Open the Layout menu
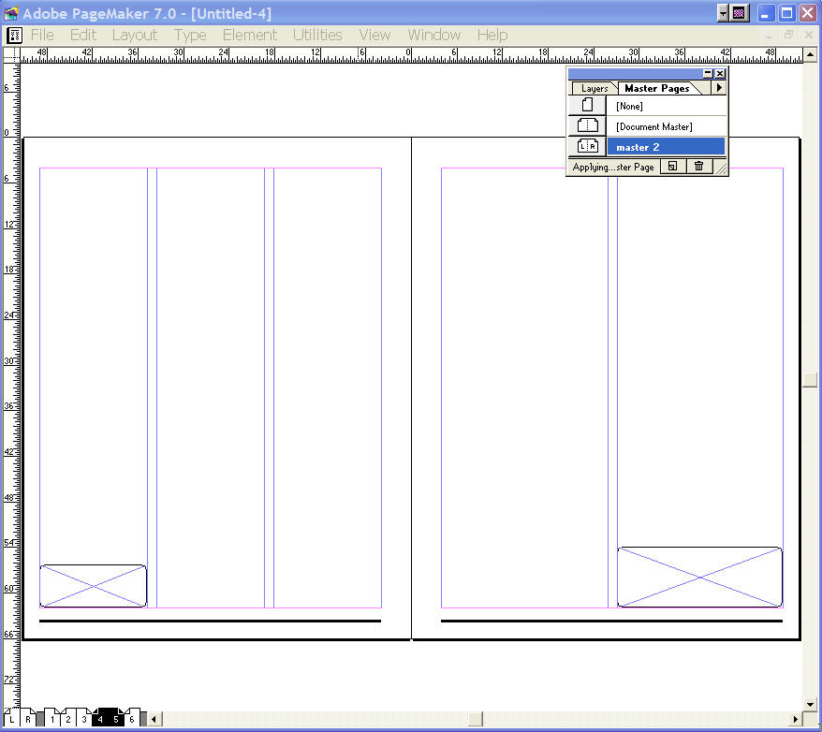This screenshot has width=822, height=732. pyautogui.click(x=134, y=36)
